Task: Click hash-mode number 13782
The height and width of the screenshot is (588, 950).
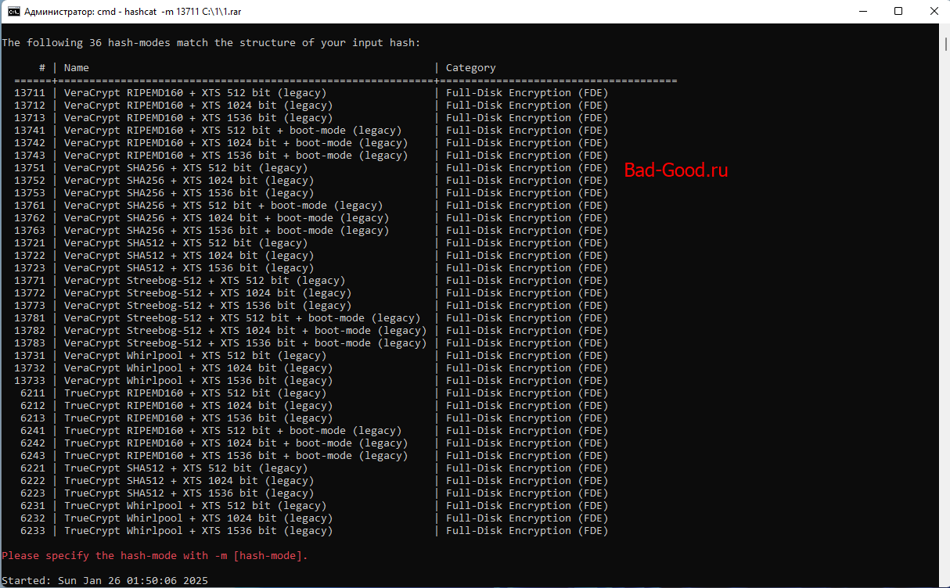Action: (x=30, y=331)
